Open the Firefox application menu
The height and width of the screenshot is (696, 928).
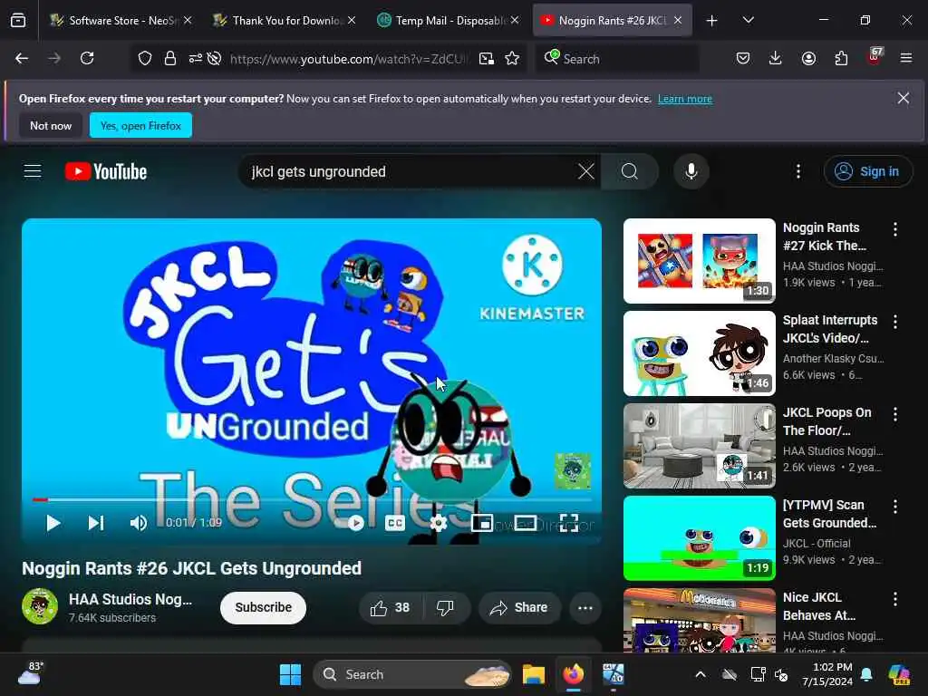click(906, 58)
